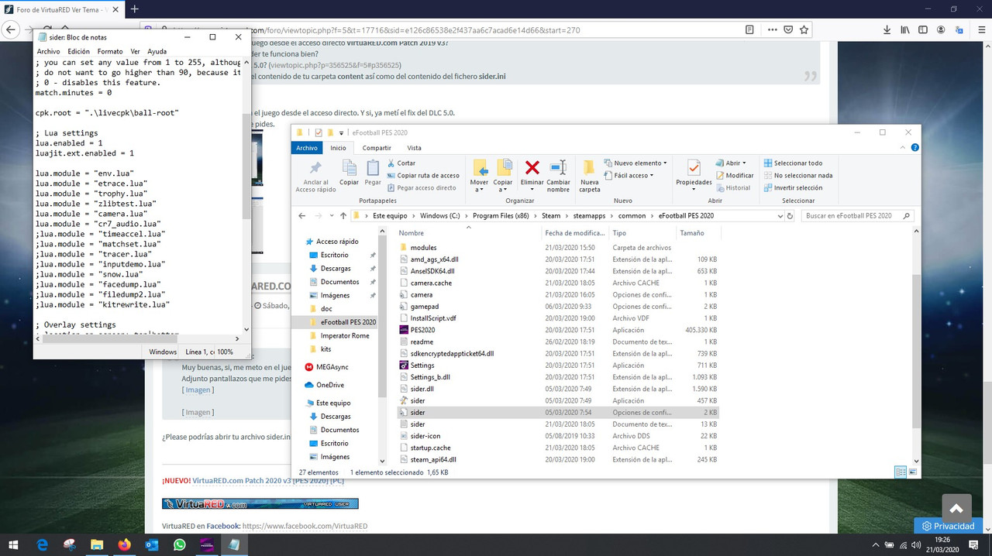Screen dimensions: 992x556
Task: Open Firefox account icon
Action: point(941,30)
